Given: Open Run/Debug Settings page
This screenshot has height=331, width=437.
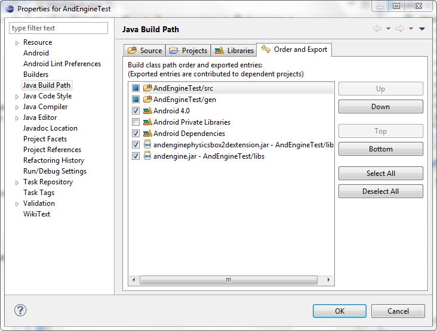Looking at the screenshot, I should click(55, 171).
